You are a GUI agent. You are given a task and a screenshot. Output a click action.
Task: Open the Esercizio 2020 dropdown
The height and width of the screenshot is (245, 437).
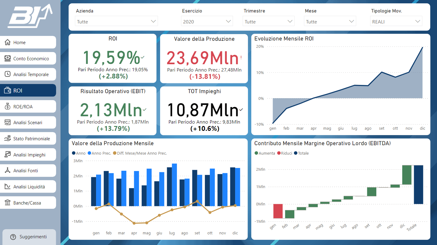point(207,21)
